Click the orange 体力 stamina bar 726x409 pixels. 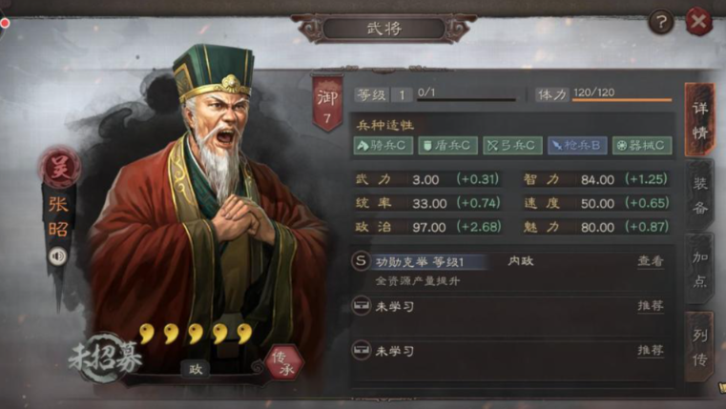point(622,99)
